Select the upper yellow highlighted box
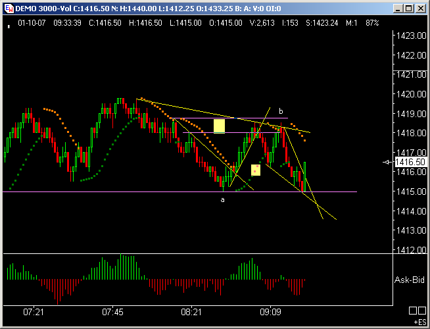Viewport: 430px width, 329px height. pyautogui.click(x=219, y=126)
